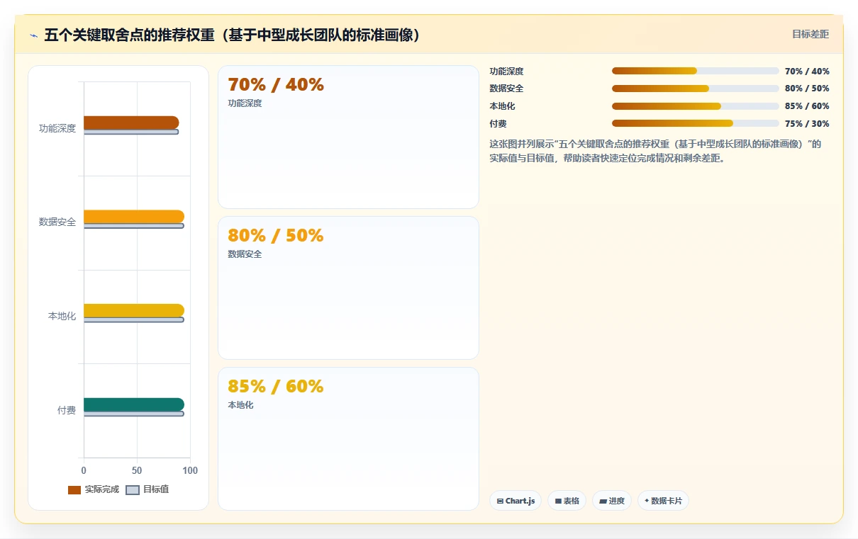Select the 进度 tag chip
Image resolution: width=858 pixels, height=539 pixels.
coord(612,501)
